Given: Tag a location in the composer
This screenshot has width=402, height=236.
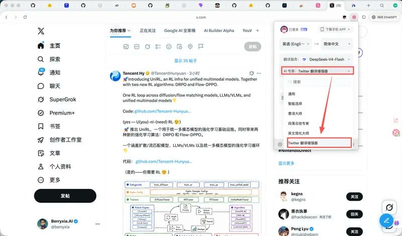Looking at the screenshot, I should (190, 47).
